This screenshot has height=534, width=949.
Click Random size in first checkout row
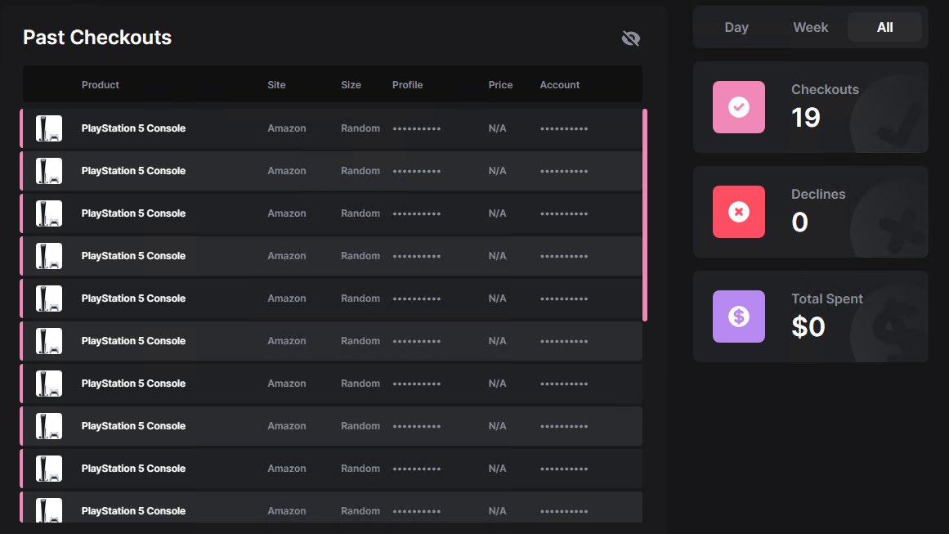click(360, 128)
